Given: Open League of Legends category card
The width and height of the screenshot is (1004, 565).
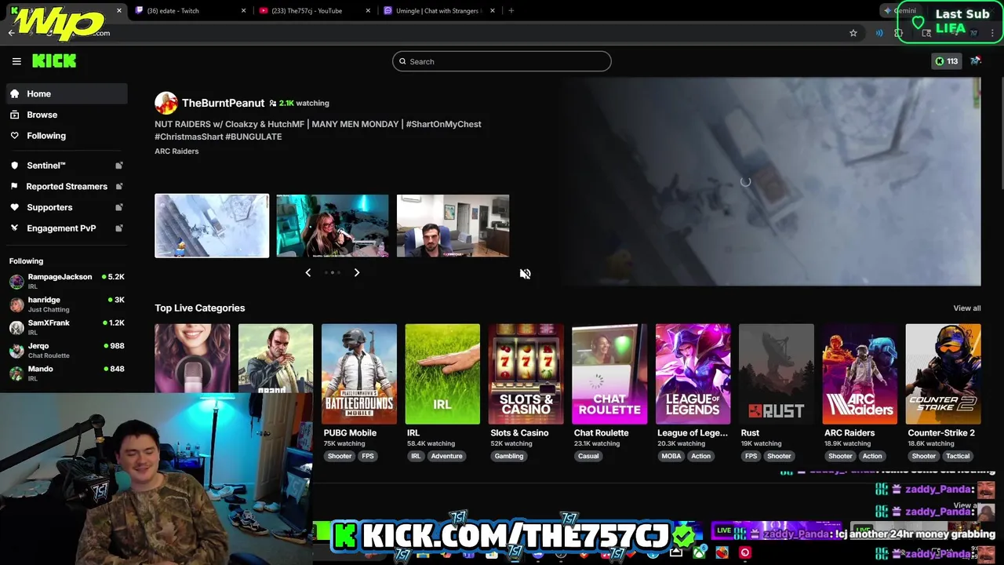Looking at the screenshot, I should click(x=693, y=374).
